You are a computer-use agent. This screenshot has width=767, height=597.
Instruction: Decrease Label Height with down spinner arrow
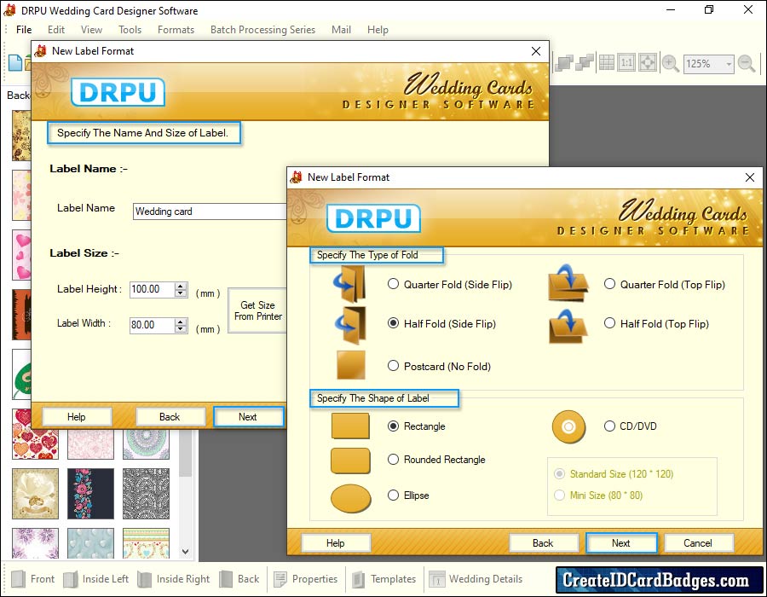181,293
